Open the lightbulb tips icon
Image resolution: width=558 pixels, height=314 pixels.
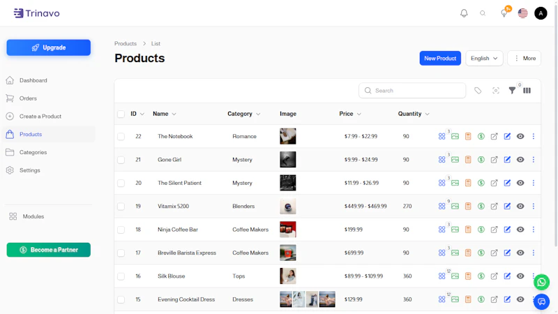504,13
